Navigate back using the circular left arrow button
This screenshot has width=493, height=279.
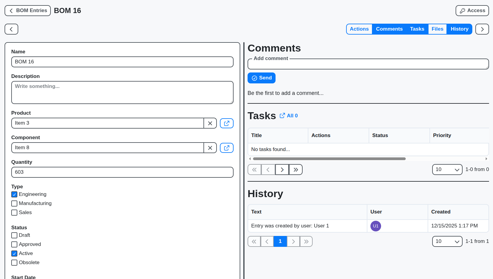[x=11, y=29]
